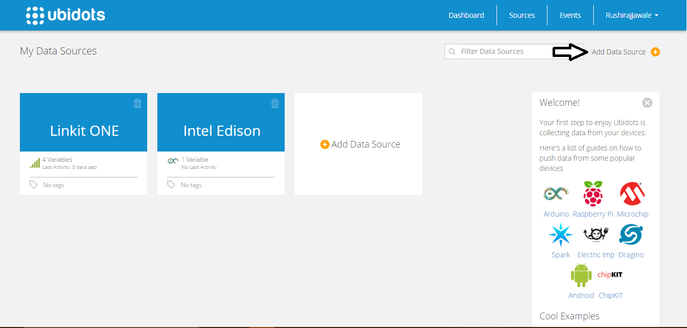This screenshot has width=687, height=328.
Task: Click the 'Cool Examples' heading
Action: [569, 316]
